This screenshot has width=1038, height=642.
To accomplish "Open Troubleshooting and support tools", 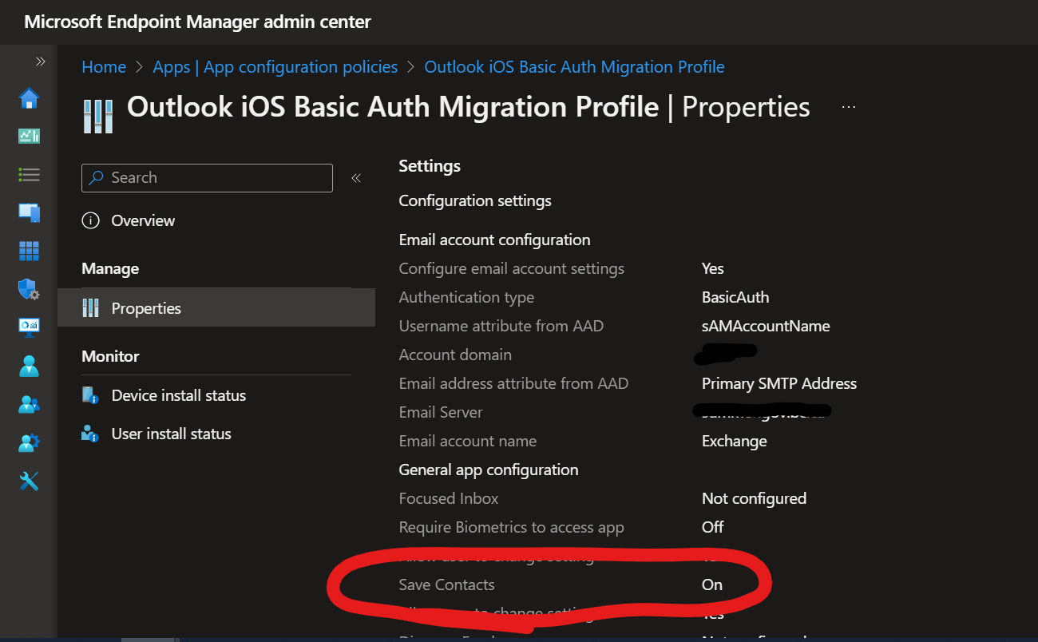I will point(29,481).
